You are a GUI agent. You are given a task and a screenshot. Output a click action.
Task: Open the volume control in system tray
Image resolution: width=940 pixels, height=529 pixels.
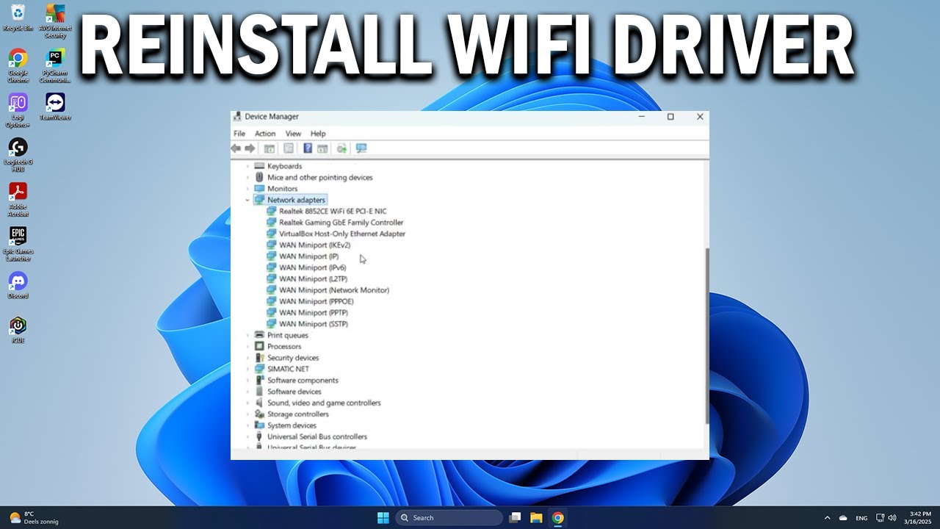coord(892,518)
